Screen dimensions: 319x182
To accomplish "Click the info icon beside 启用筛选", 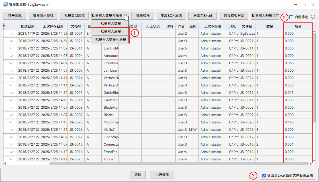I will coord(313,17).
